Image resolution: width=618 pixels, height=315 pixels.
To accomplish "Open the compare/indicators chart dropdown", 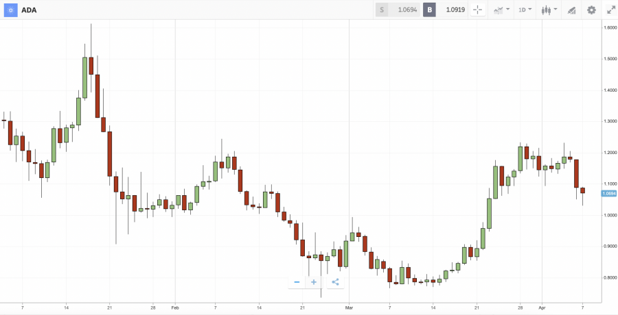I will click(x=501, y=10).
